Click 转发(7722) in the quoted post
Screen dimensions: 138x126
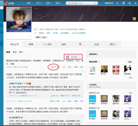(65, 96)
